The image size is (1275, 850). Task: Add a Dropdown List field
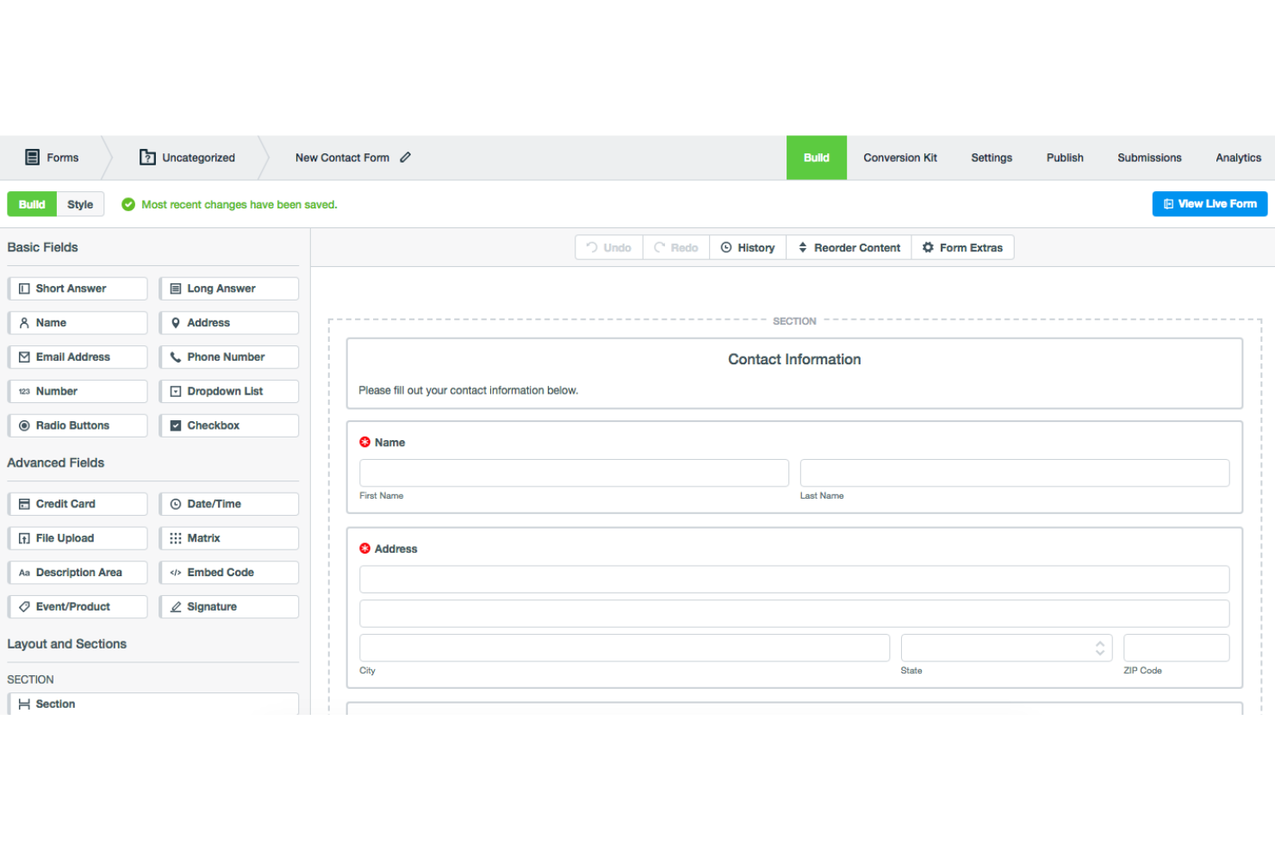(228, 391)
